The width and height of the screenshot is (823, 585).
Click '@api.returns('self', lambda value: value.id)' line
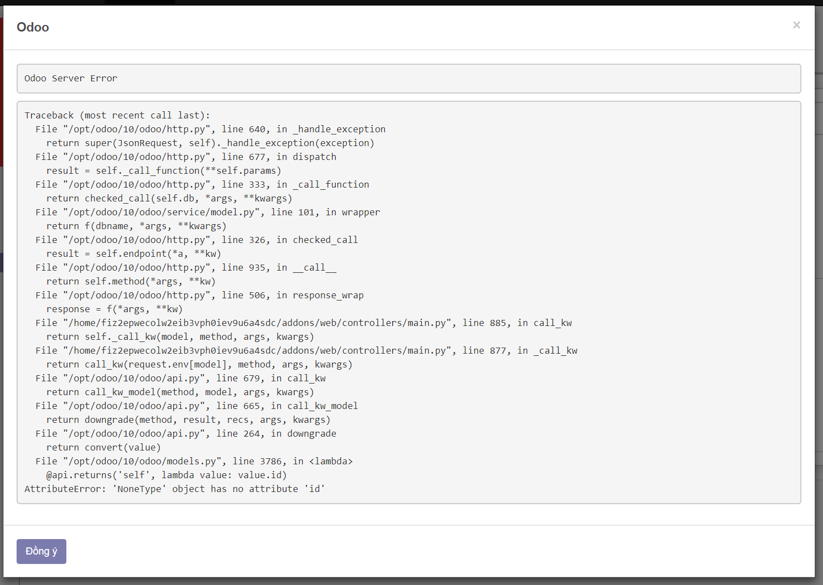click(x=166, y=475)
